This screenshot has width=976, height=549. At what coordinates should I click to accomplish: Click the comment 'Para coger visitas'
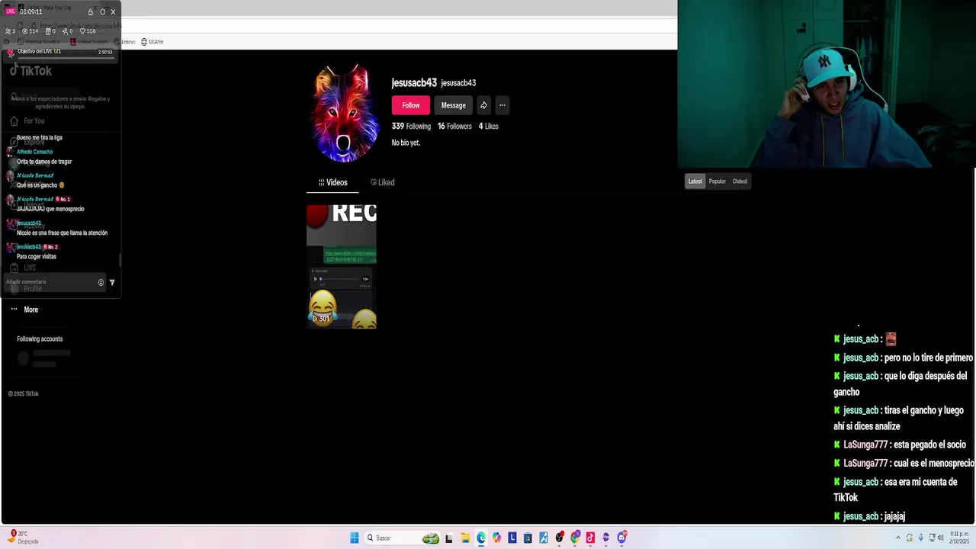[37, 257]
